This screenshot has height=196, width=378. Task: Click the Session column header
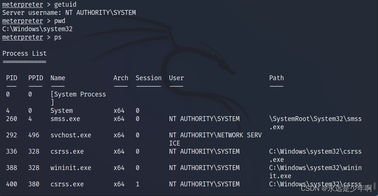point(149,78)
